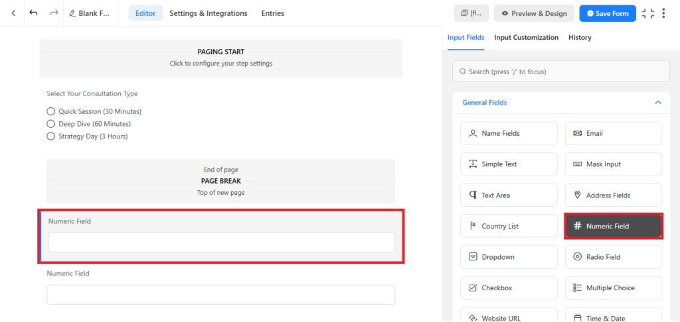Add an Email field
Viewport: 680px width, 322px height.
pyautogui.click(x=613, y=133)
